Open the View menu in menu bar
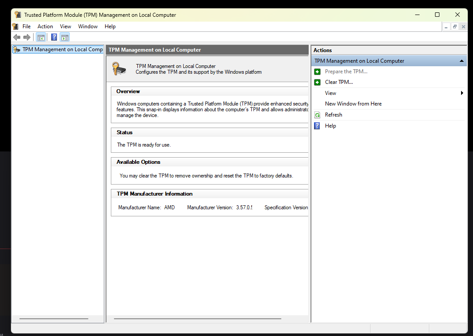The image size is (473, 336). [65, 26]
